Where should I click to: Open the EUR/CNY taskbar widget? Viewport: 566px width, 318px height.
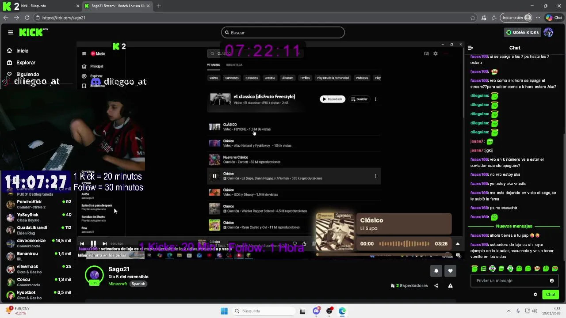click(18, 310)
